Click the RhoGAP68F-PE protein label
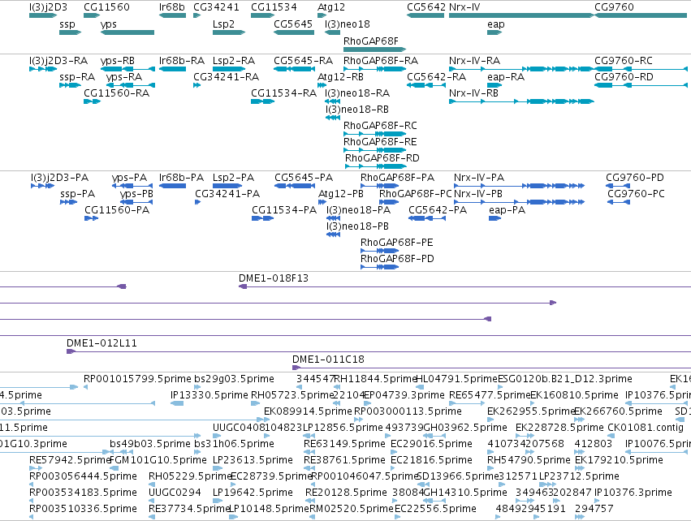This screenshot has width=691, height=521. click(396, 243)
